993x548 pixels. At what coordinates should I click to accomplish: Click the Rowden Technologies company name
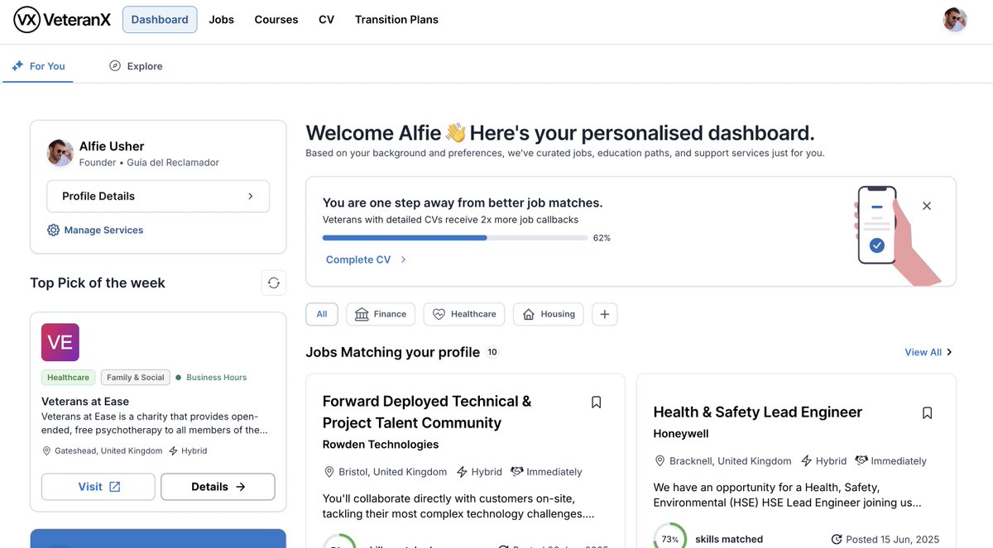click(x=381, y=445)
